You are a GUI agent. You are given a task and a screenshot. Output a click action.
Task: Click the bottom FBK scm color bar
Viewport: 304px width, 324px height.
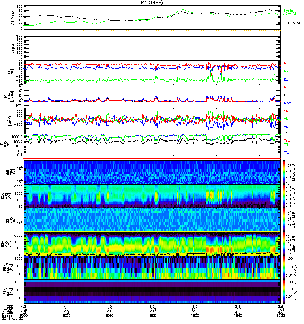click(x=283, y=291)
